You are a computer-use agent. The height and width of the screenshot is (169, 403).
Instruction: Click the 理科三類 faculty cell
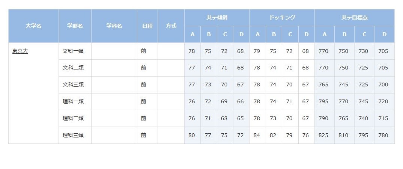click(73, 135)
